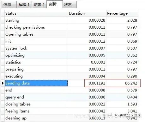Viewport: 145px width, 122px height.
Task: Sort by the Status column header
Action: click(x=36, y=13)
